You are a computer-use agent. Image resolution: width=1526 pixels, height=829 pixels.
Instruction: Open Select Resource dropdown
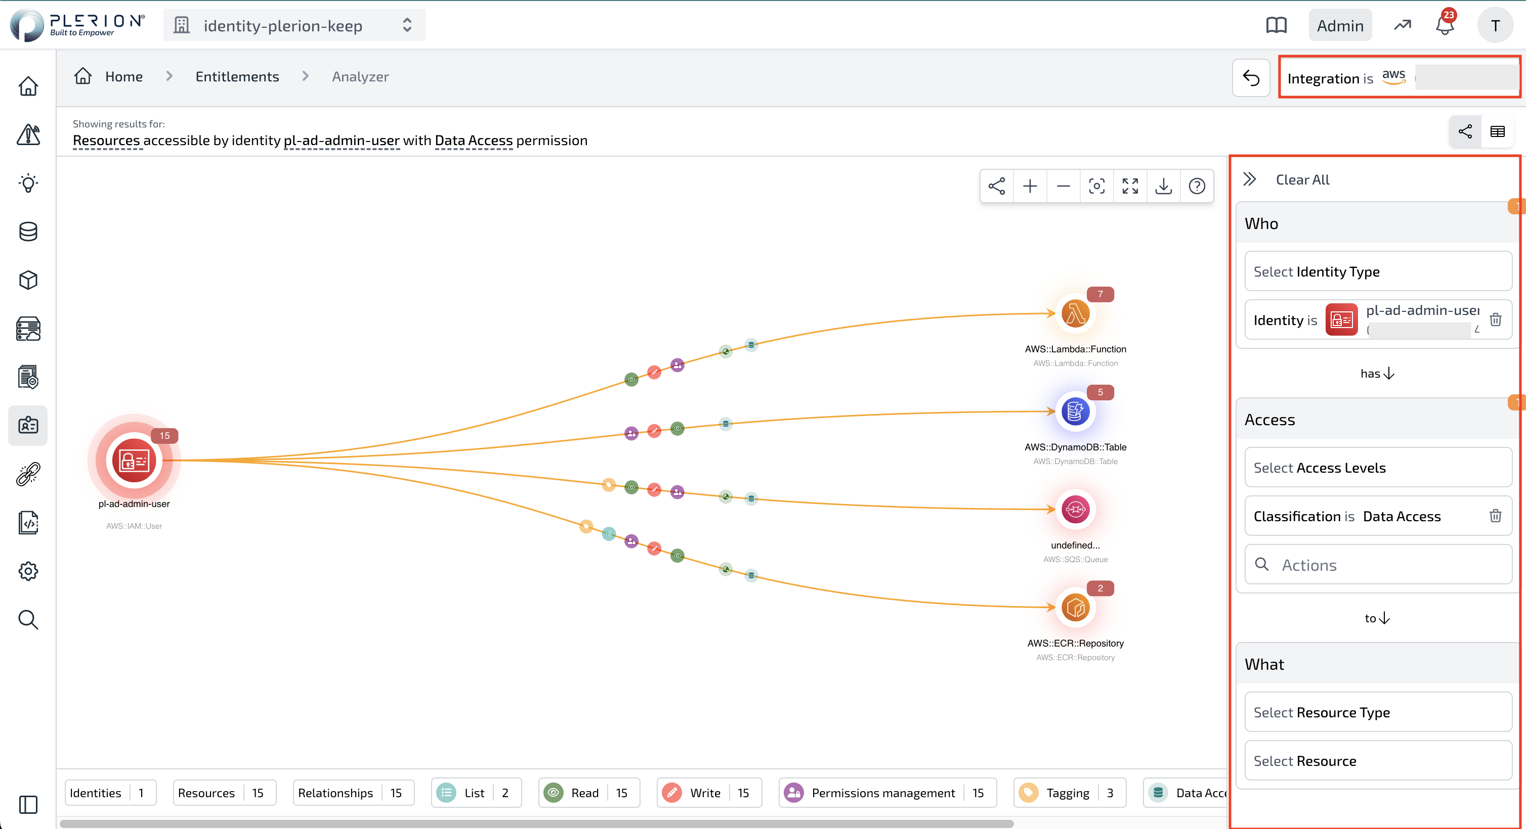pos(1378,761)
